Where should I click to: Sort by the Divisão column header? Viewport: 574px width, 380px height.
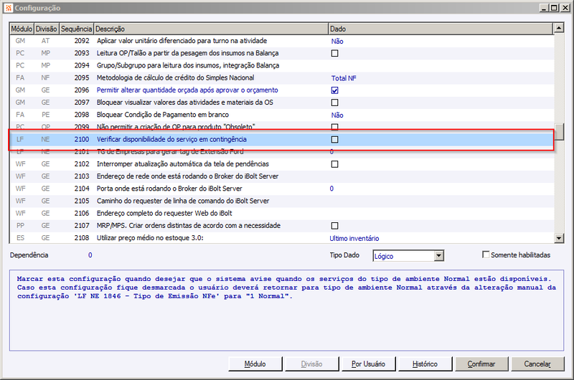(46, 29)
